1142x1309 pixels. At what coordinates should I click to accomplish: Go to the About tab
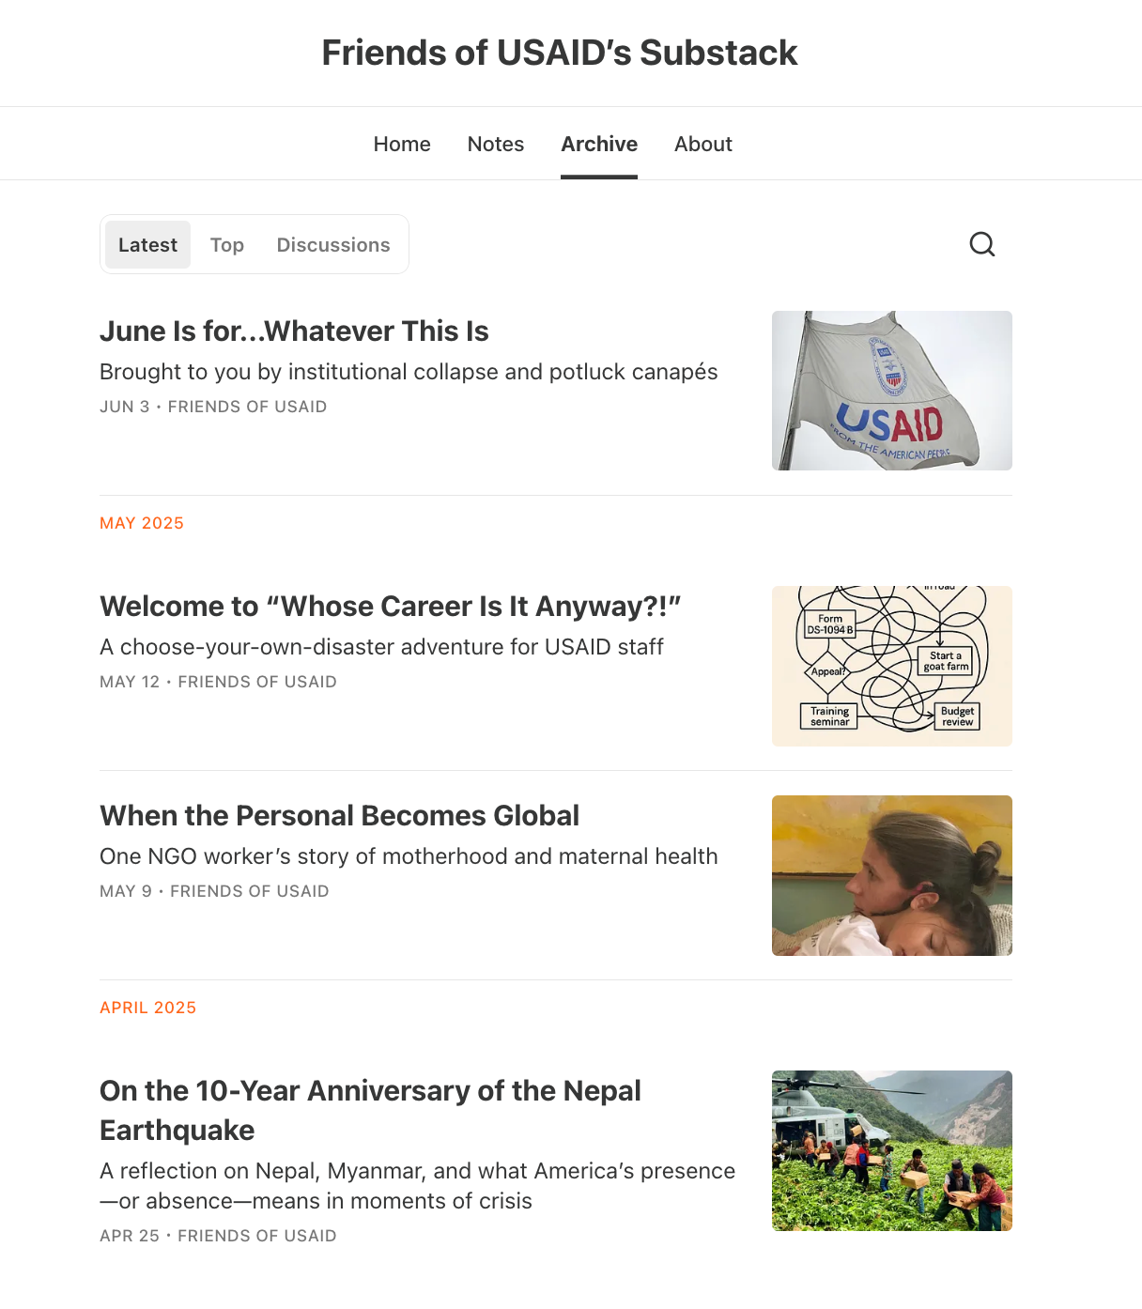click(x=703, y=144)
